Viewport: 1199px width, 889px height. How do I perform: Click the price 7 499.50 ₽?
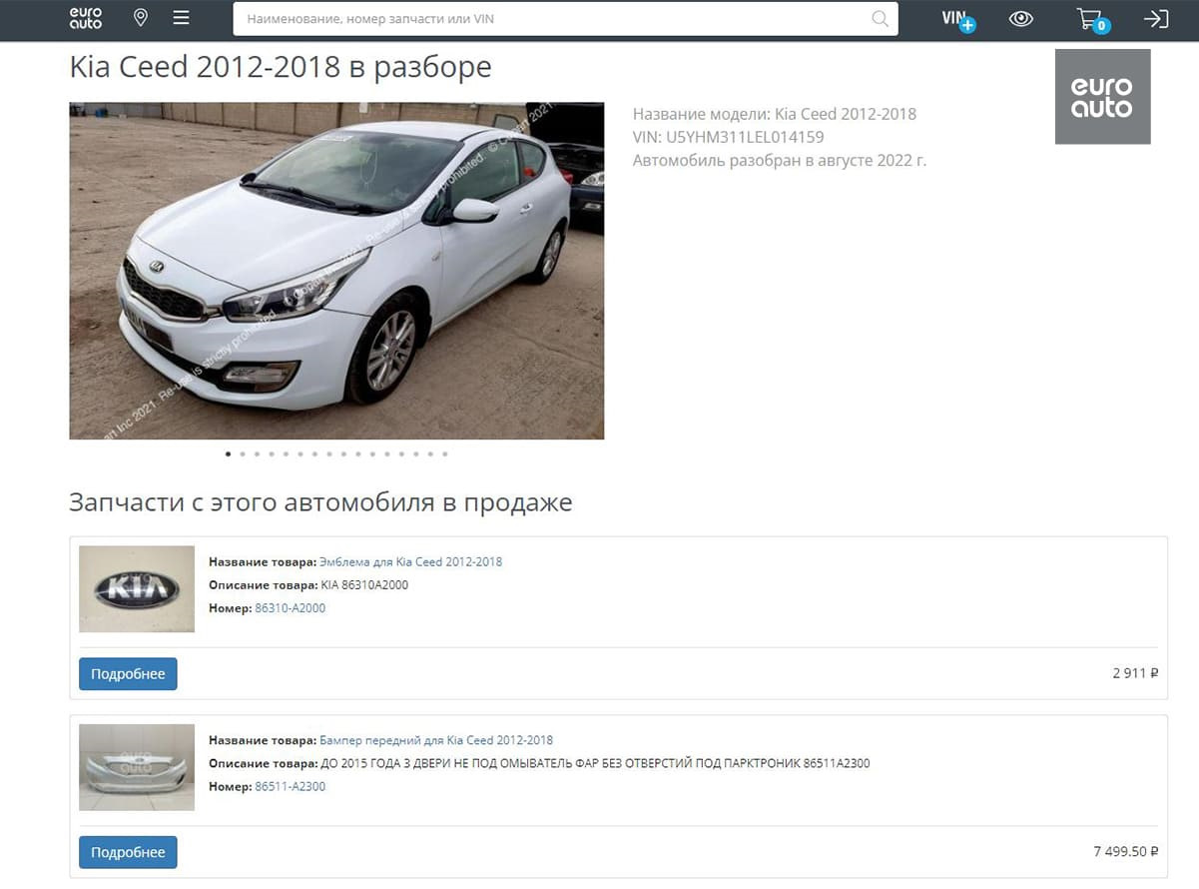[x=1126, y=852]
